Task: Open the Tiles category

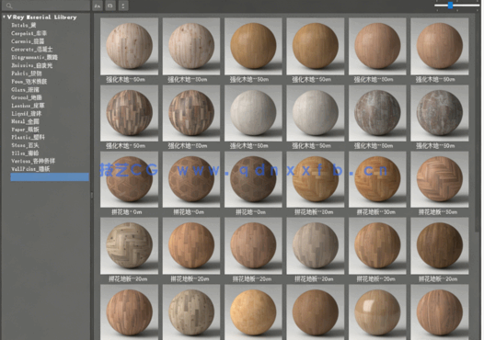Action: tap(26, 153)
